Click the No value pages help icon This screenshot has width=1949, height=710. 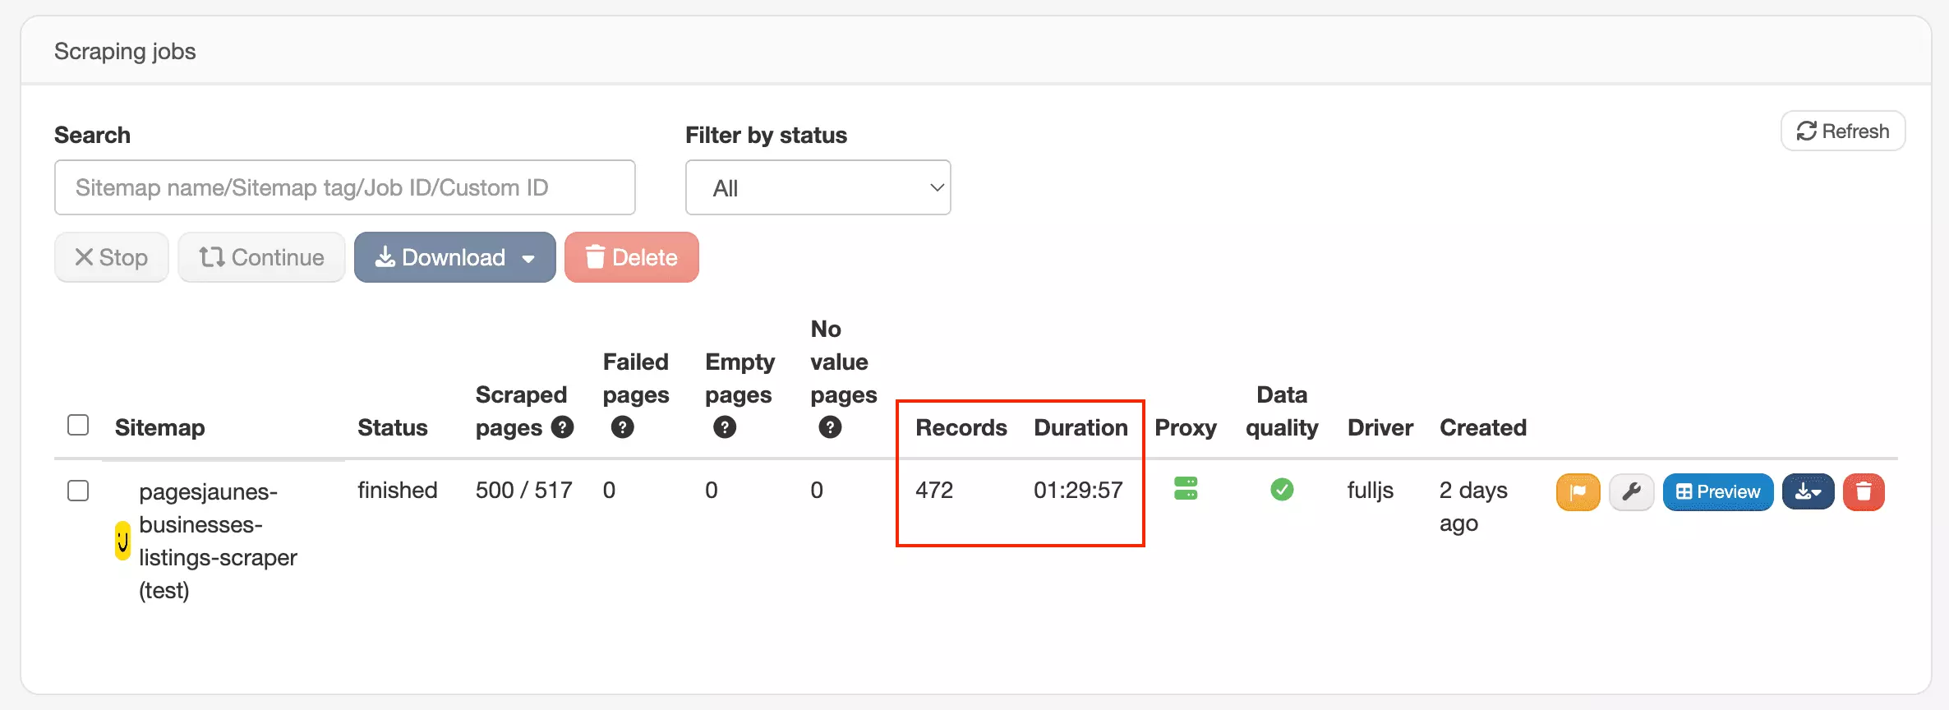830,427
